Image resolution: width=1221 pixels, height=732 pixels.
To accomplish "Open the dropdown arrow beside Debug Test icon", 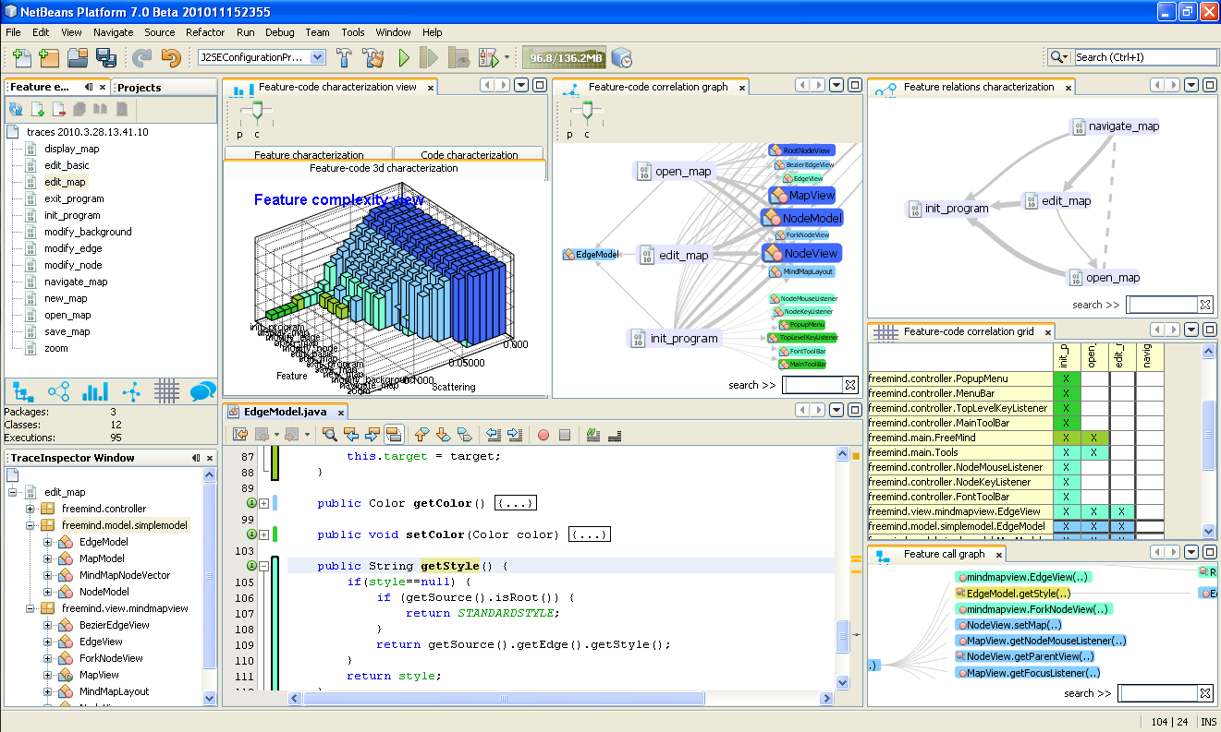I will pos(507,57).
